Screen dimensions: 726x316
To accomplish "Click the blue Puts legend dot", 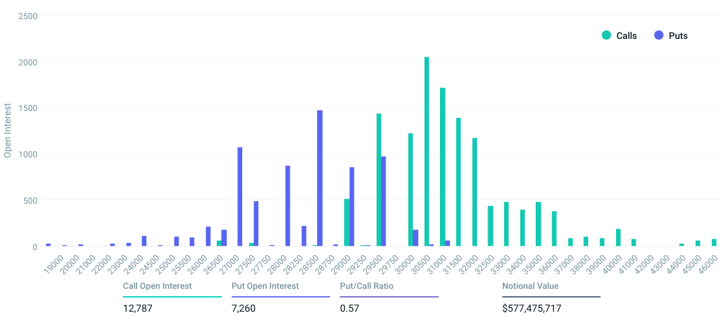I will click(x=659, y=35).
